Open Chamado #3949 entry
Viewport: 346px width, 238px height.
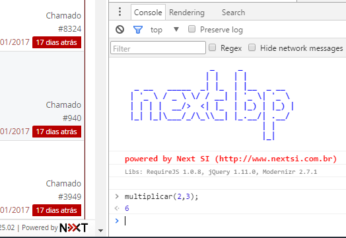click(x=63, y=190)
